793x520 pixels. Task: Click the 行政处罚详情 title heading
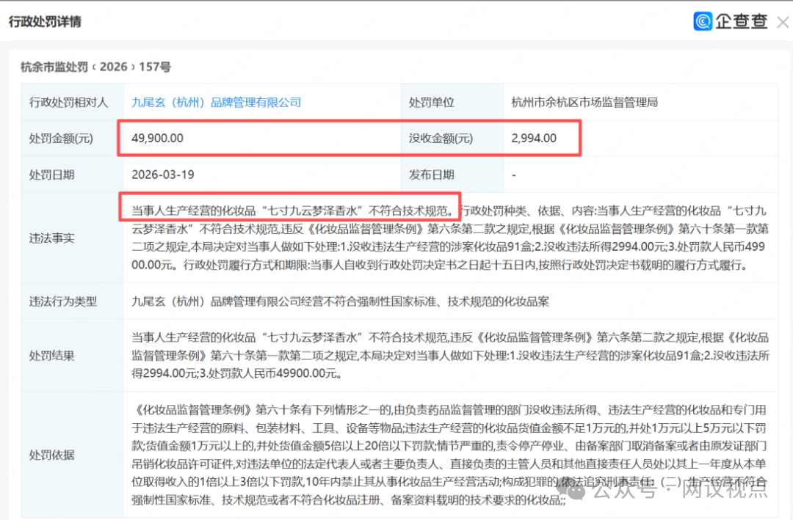click(x=45, y=21)
